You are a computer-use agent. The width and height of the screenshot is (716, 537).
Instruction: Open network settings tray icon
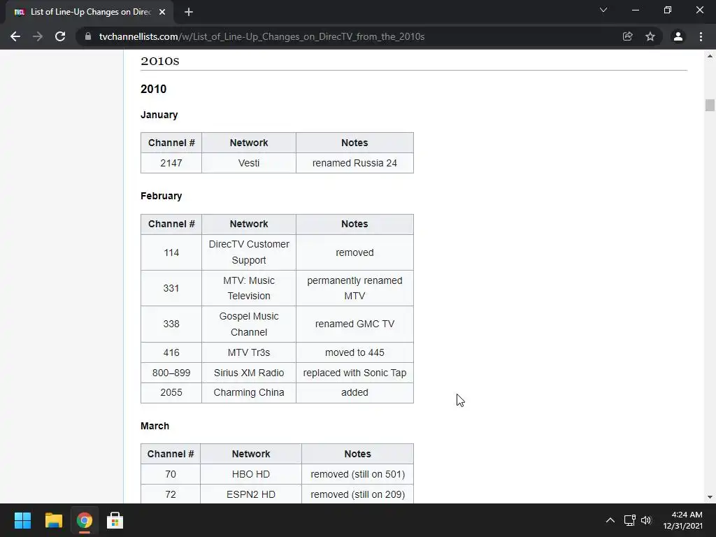coord(630,520)
